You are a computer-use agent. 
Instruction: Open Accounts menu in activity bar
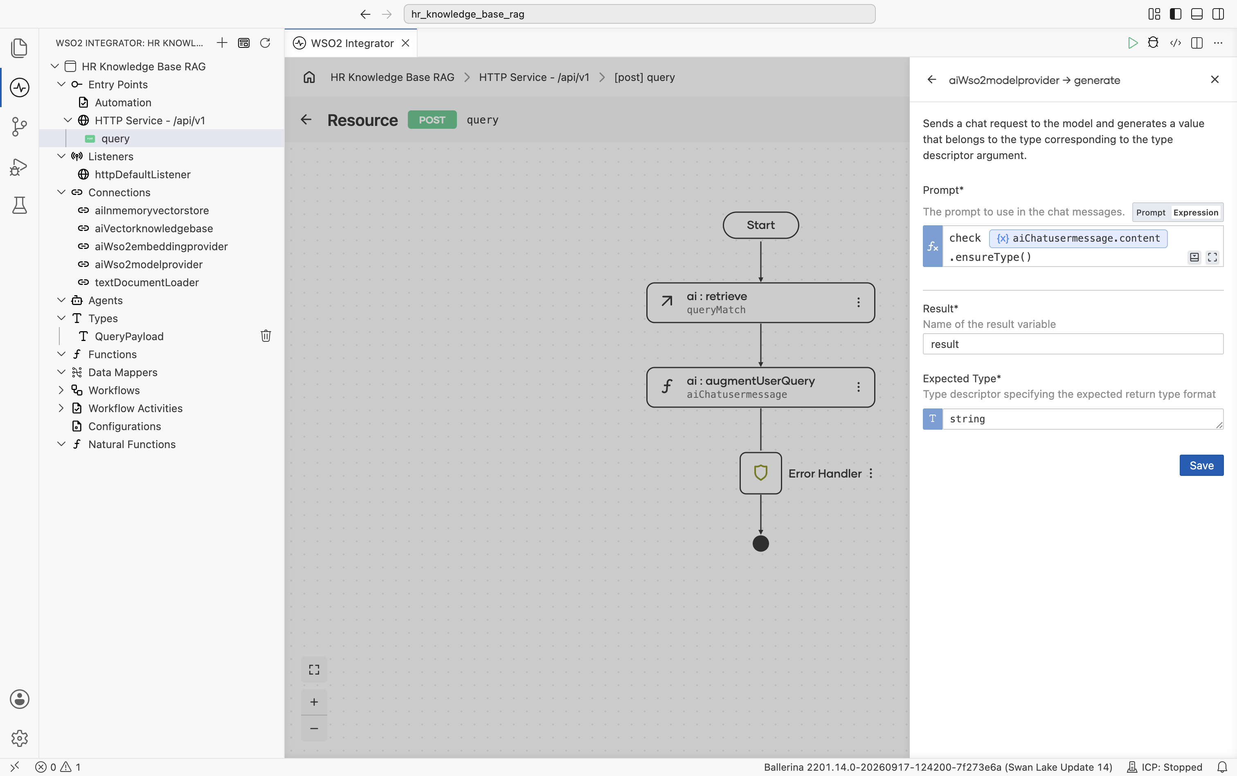click(19, 699)
